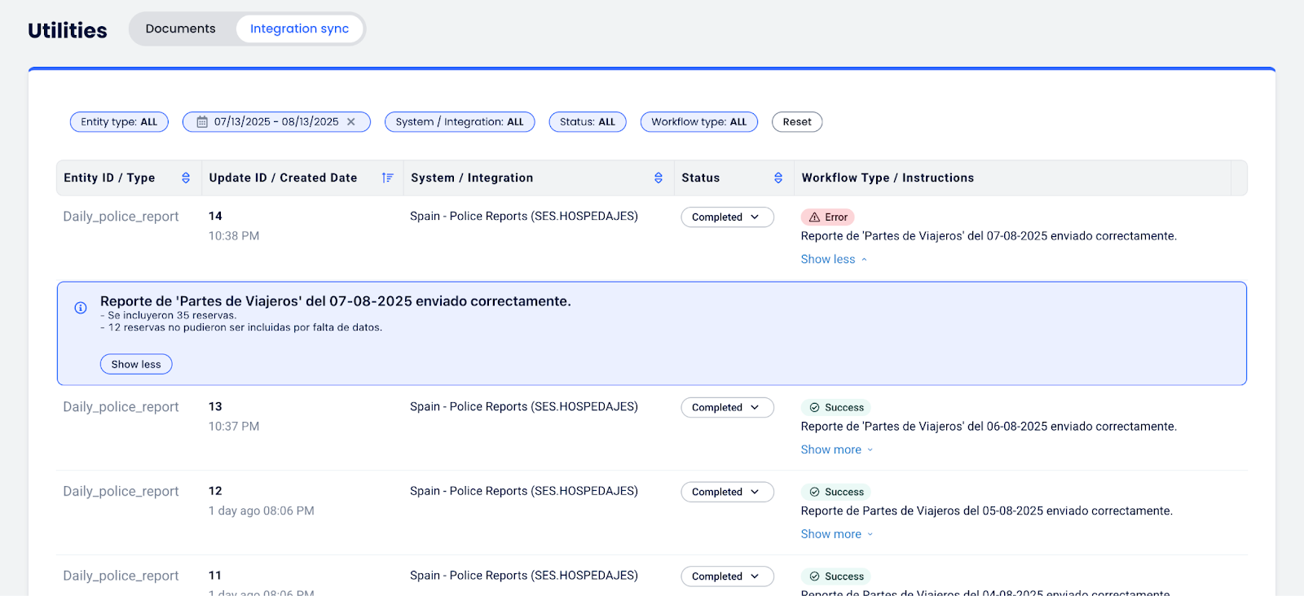Click the Error warning badge on update 14
The height and width of the screenshot is (596, 1304).
tap(828, 217)
